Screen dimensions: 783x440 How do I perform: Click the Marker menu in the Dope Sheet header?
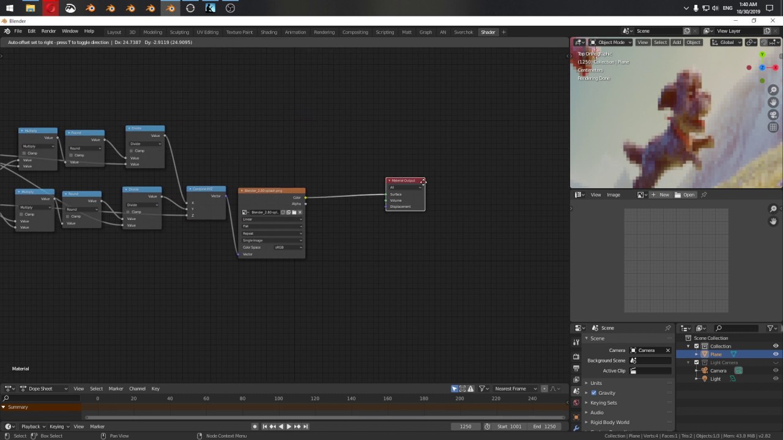(x=116, y=389)
